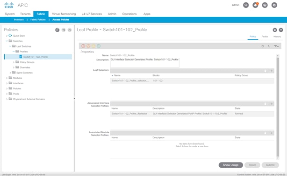This screenshot has width=287, height=176.
Task: Open the notifications bell icon
Action: (x=255, y=5)
